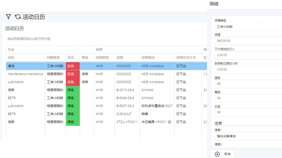Sort by the 资源描述 column header

(x=157, y=58)
